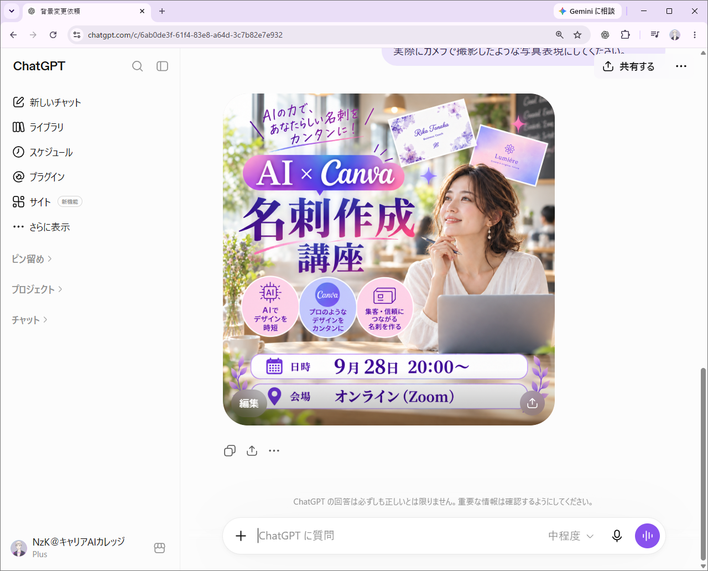The width and height of the screenshot is (708, 571).
Task: Open a new browser tab with plus
Action: click(x=162, y=11)
